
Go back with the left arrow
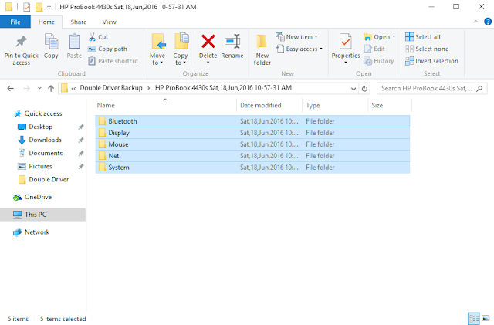pos(10,88)
